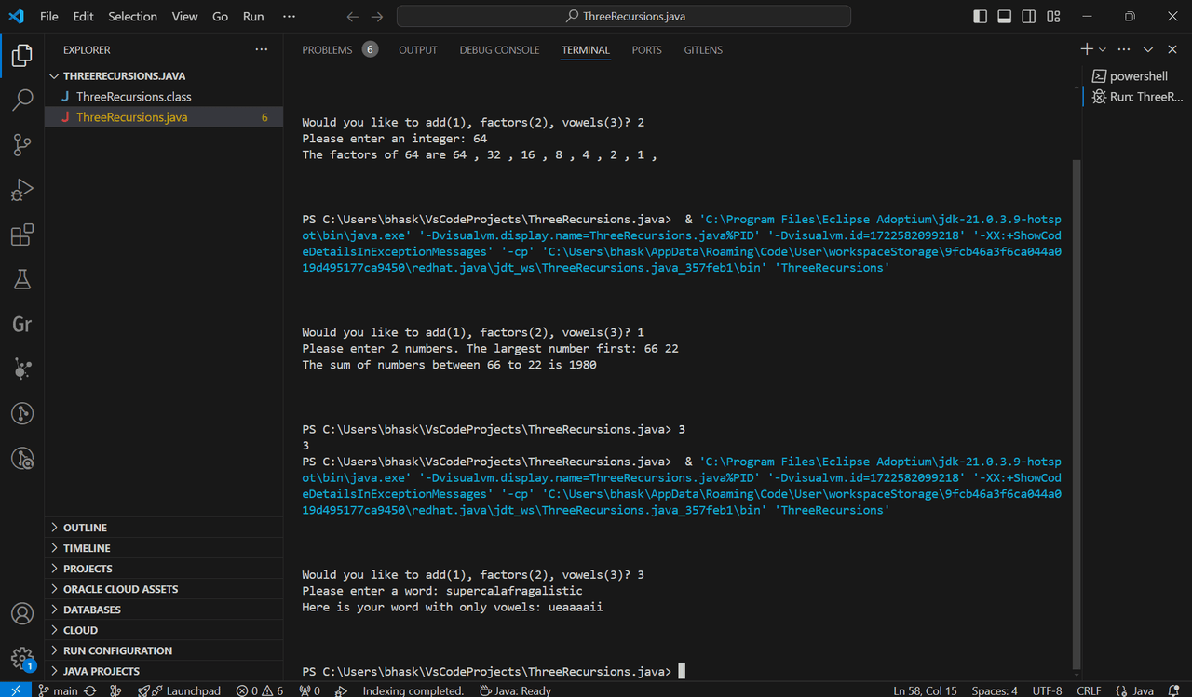Expand the TIMELINE section
The height and width of the screenshot is (697, 1192).
[164, 548]
